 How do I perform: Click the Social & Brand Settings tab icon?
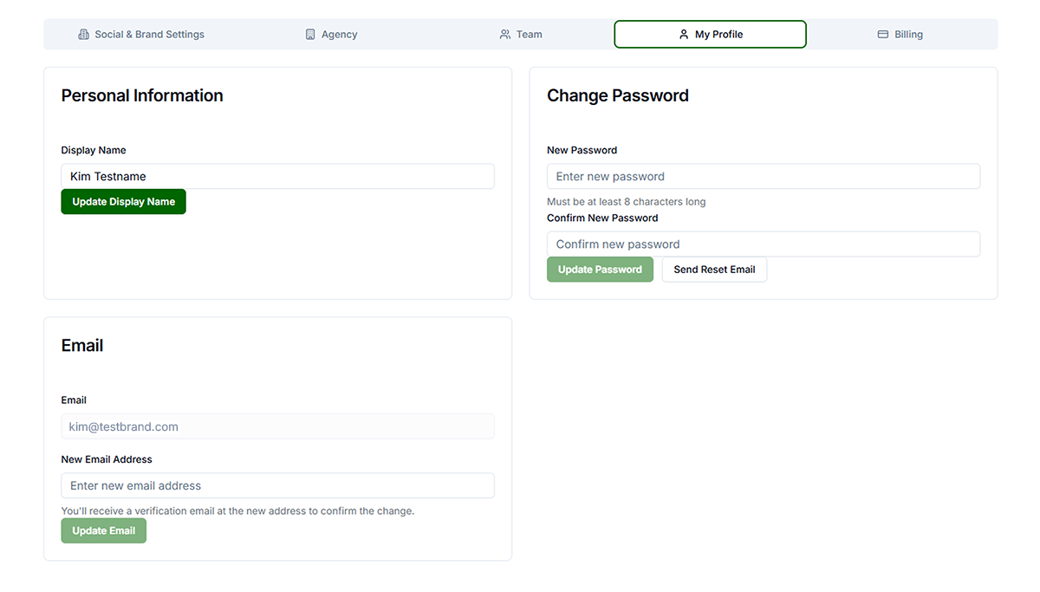coord(84,35)
